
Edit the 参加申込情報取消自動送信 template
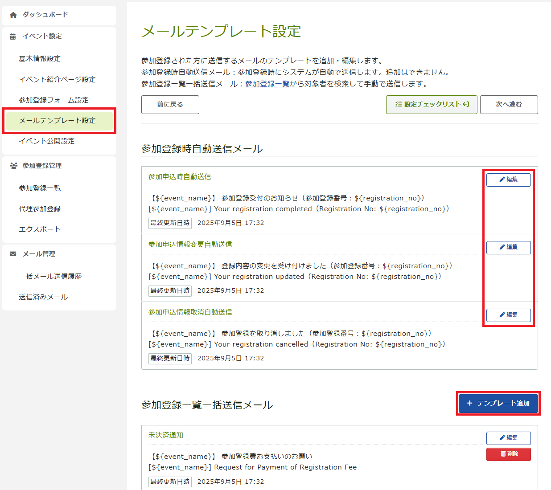point(508,315)
